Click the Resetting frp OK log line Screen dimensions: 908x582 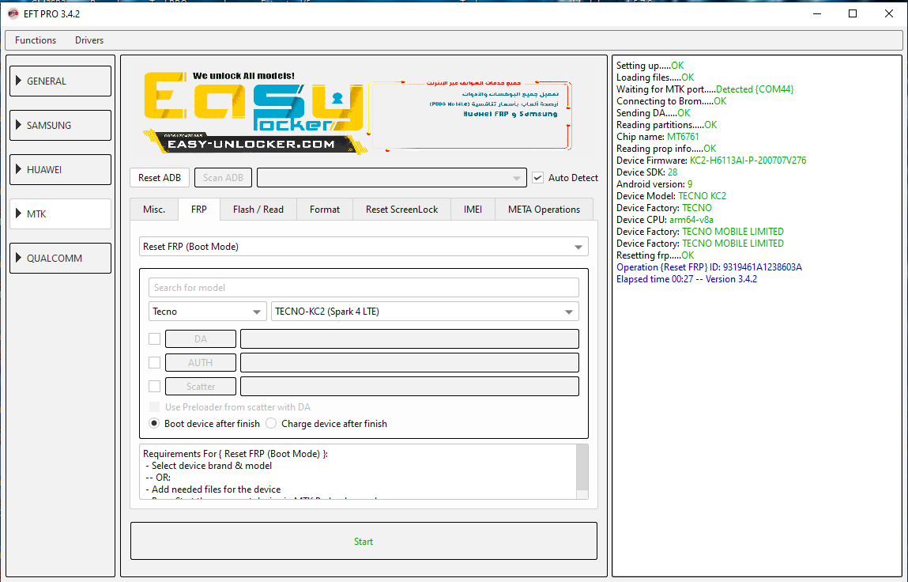[655, 255]
